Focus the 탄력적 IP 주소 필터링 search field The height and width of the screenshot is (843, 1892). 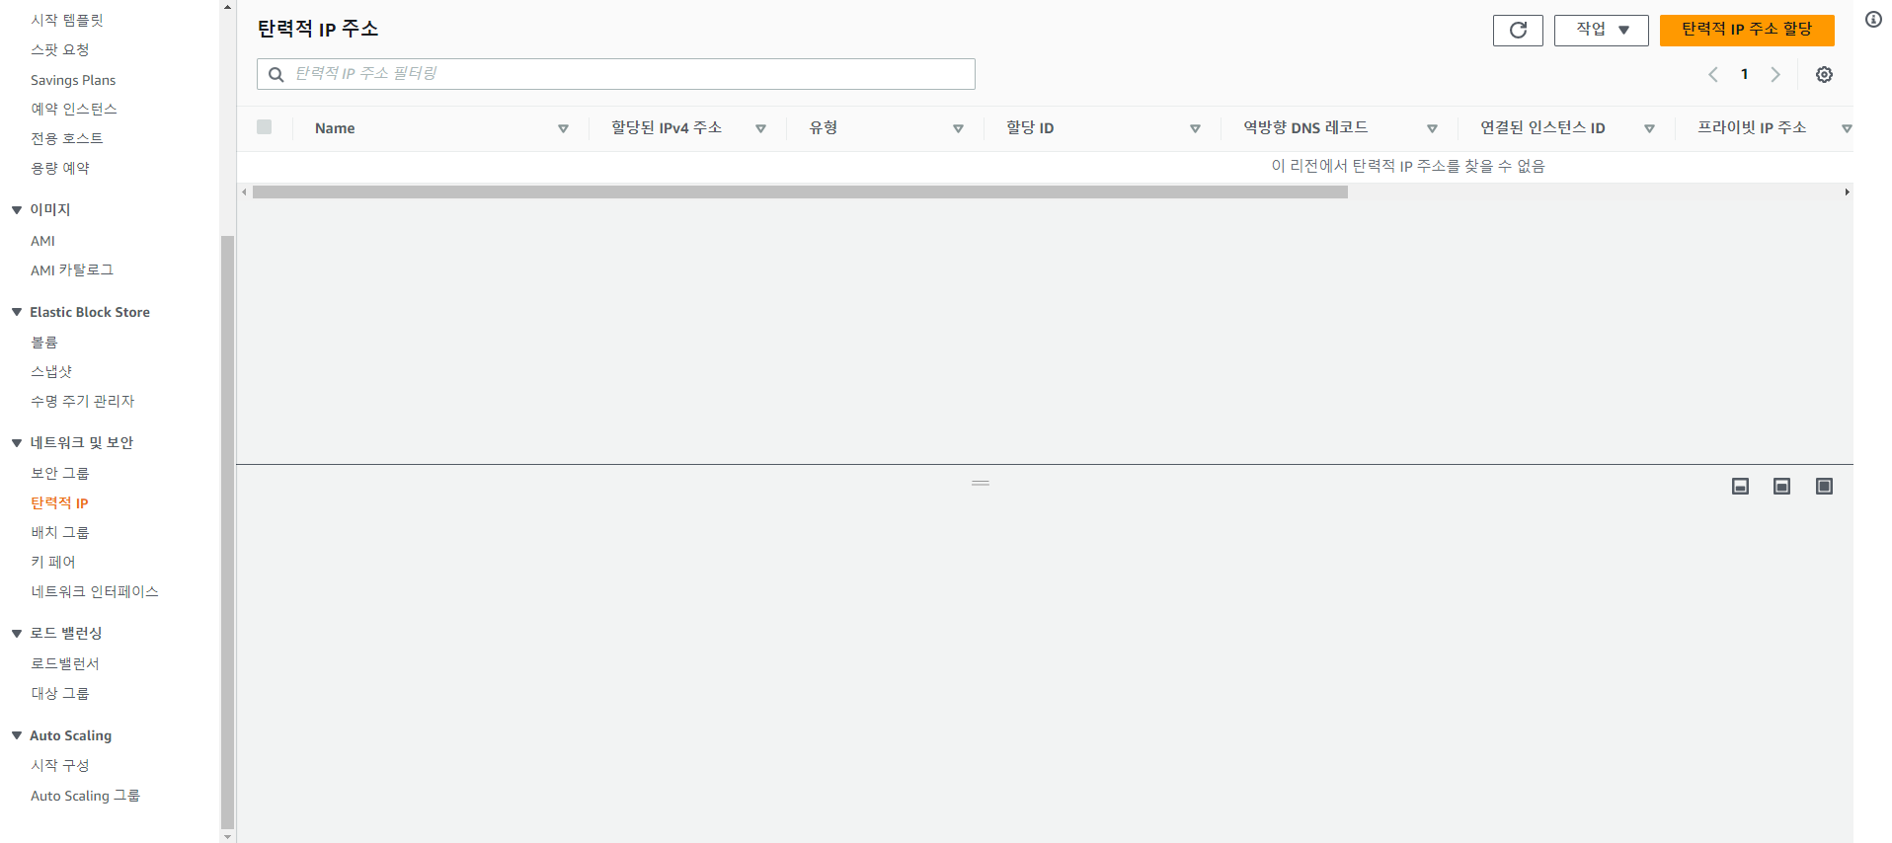[616, 74]
